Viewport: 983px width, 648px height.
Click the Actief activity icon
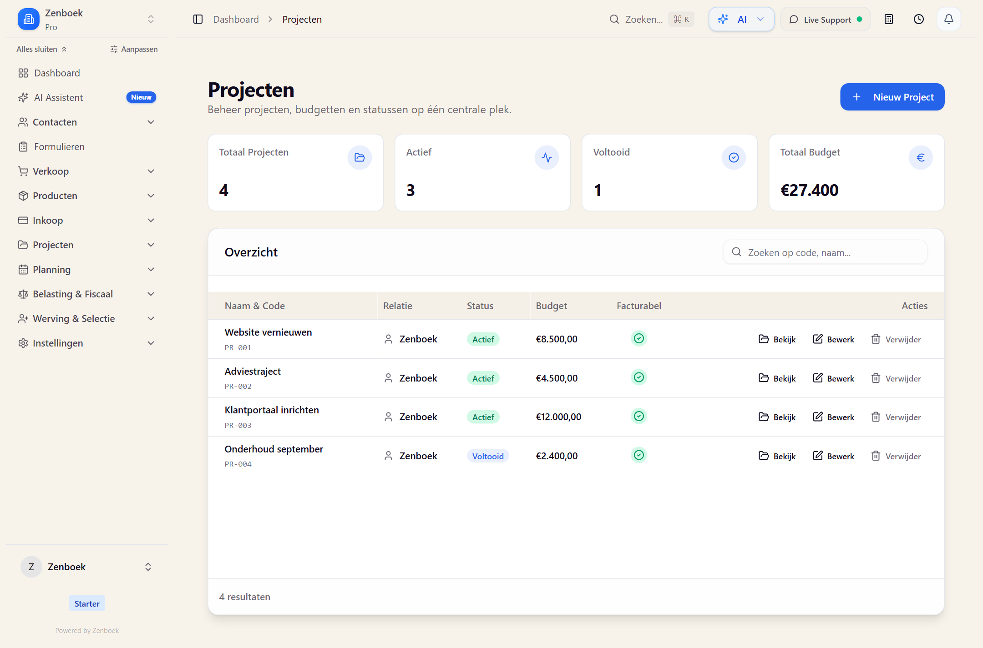(547, 157)
